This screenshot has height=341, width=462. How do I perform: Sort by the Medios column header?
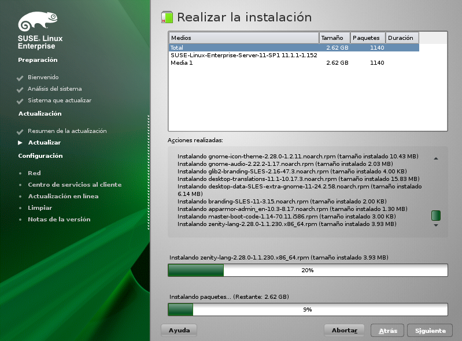click(x=243, y=38)
